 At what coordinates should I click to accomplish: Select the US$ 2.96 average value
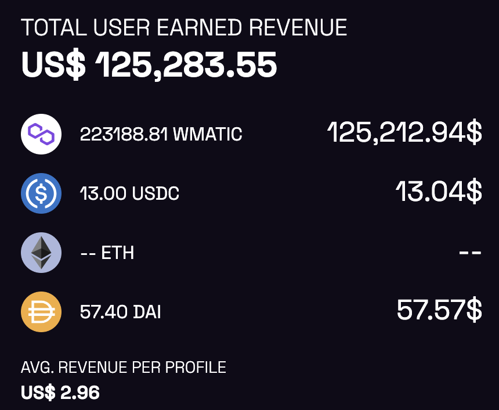(x=60, y=393)
